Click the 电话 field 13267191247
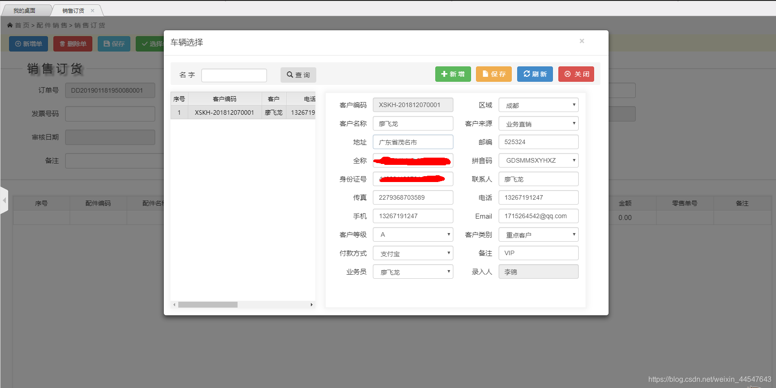 tap(538, 197)
